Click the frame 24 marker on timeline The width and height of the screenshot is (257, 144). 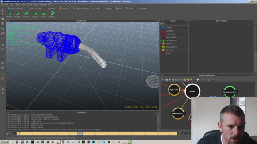coord(80,134)
